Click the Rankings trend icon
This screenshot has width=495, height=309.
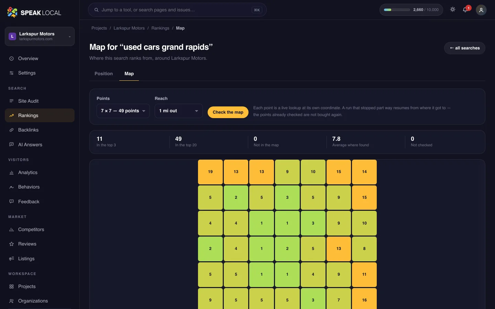(11, 116)
